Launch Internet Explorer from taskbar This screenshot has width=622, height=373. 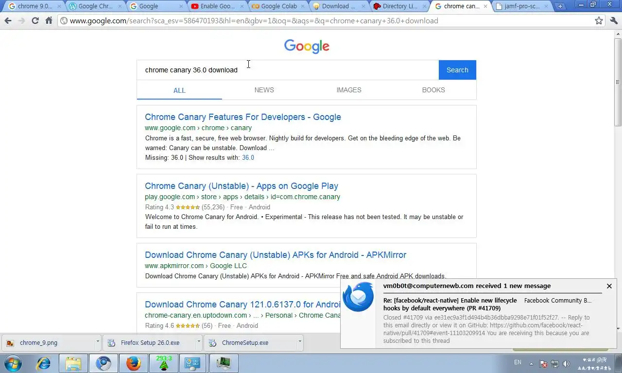(x=44, y=363)
